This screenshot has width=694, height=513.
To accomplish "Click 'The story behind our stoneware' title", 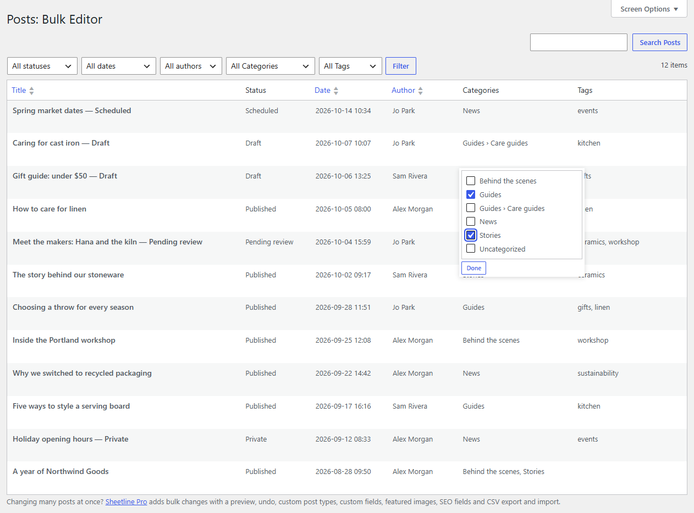I will tap(68, 275).
